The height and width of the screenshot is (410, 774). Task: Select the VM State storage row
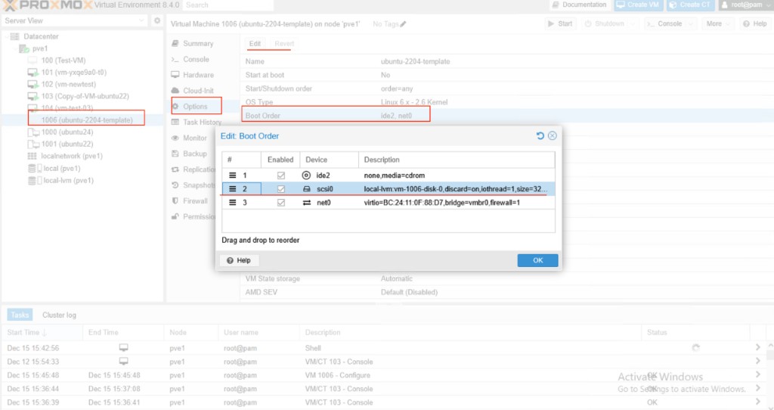(507, 278)
